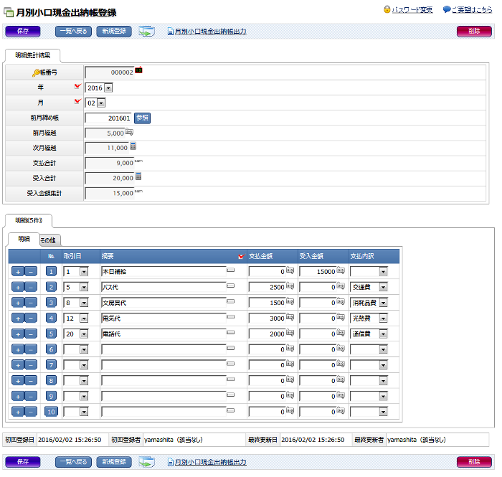502x477 pixels.
Task: Click the row number 5 button
Action: pyautogui.click(x=51, y=334)
